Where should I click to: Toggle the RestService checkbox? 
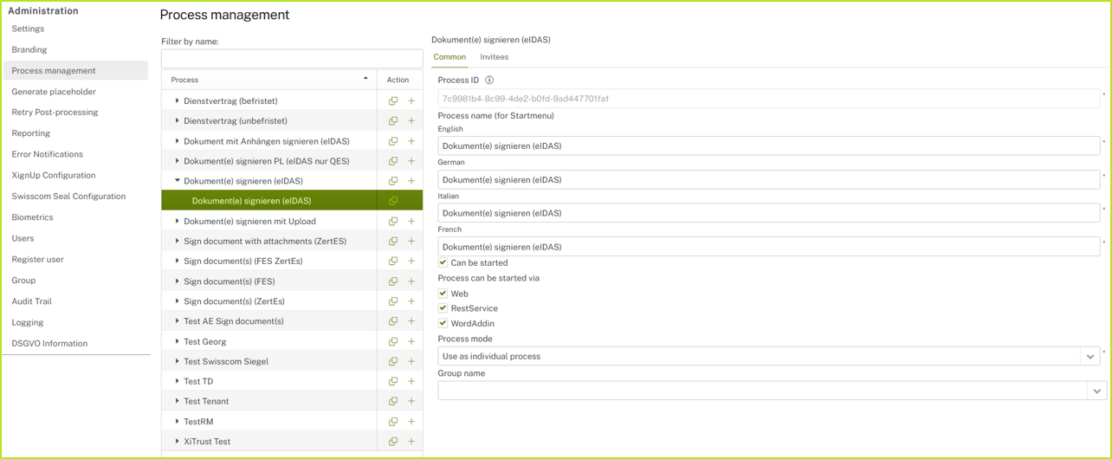click(x=443, y=308)
